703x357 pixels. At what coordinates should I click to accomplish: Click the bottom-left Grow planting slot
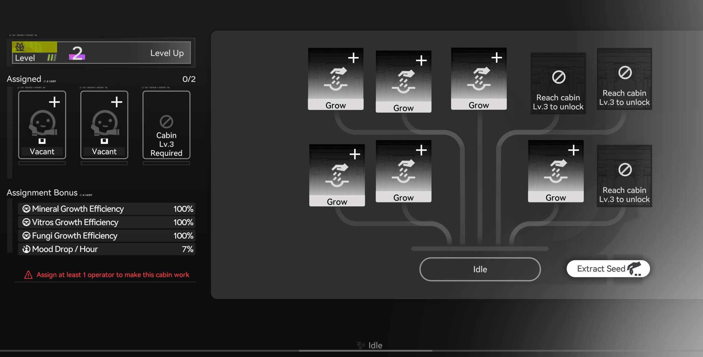coord(337,175)
